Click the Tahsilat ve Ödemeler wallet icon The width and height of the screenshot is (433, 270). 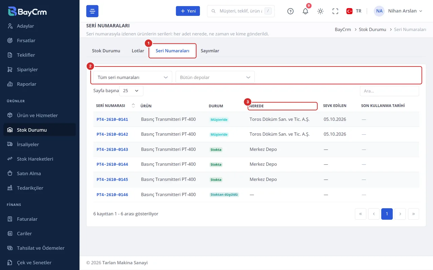click(x=10, y=248)
